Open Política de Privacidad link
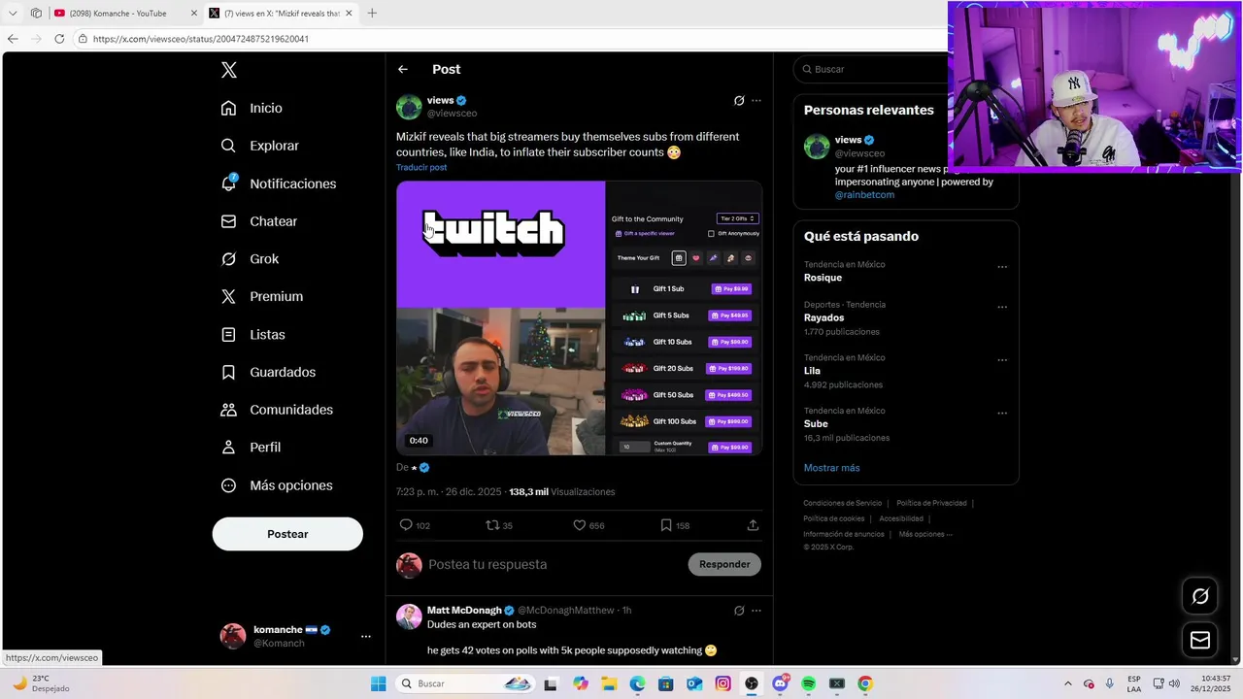1243x699 pixels. [931, 503]
